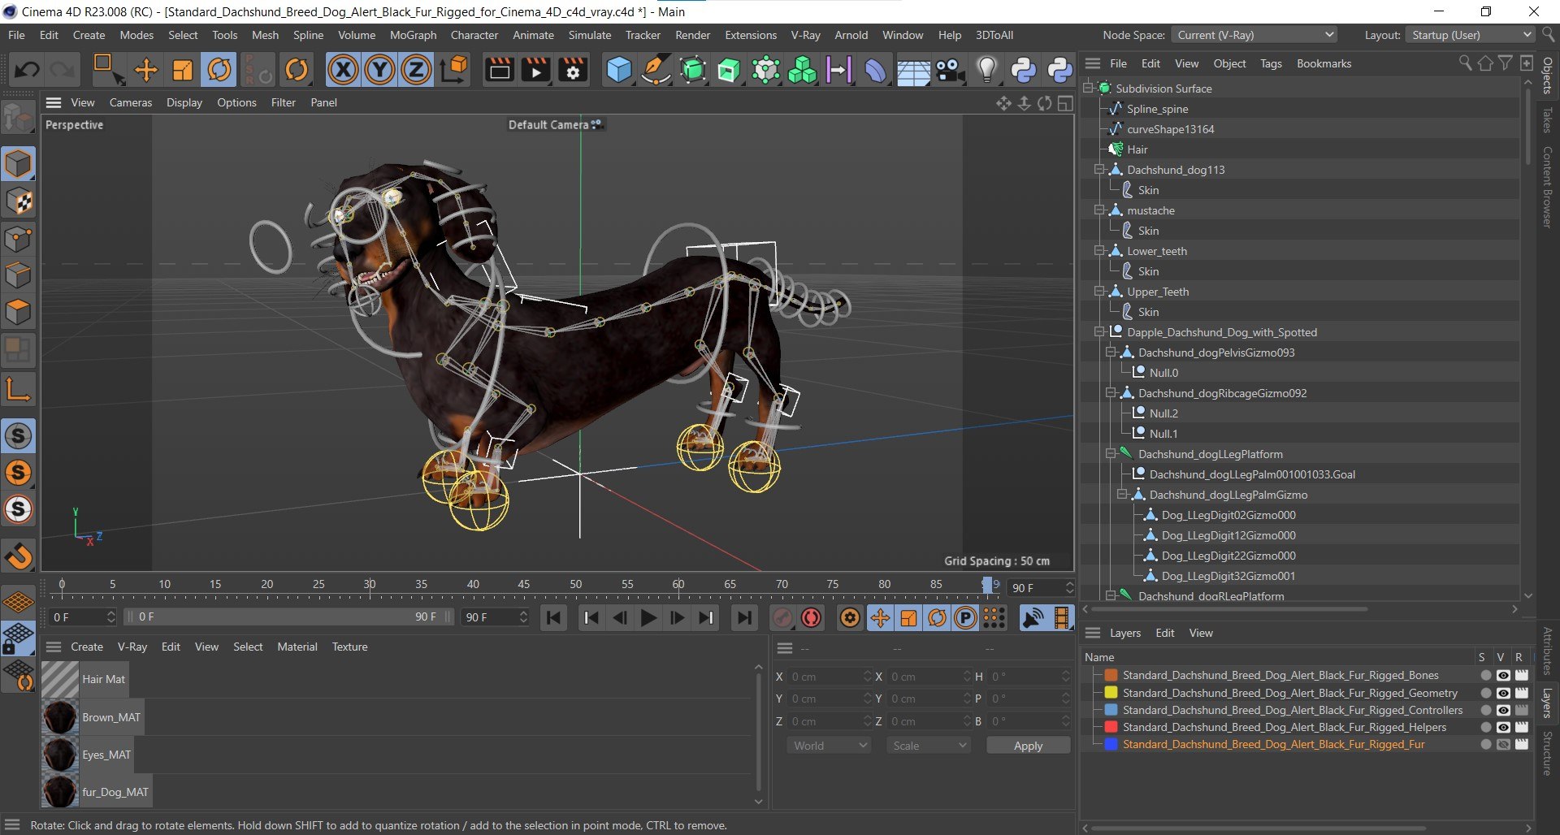Click the Axis mode L icon
The image size is (1560, 835).
click(x=19, y=390)
